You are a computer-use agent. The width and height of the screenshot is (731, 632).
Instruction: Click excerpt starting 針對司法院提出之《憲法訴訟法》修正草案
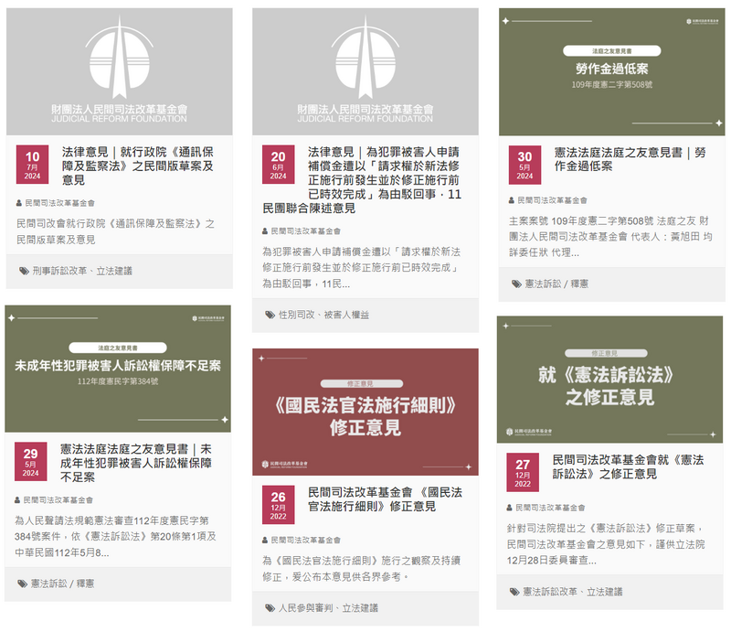606,544
